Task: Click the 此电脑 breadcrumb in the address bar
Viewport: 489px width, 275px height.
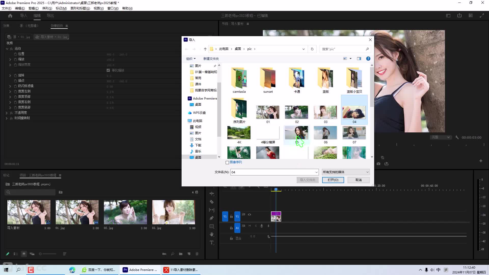Action: point(224,49)
